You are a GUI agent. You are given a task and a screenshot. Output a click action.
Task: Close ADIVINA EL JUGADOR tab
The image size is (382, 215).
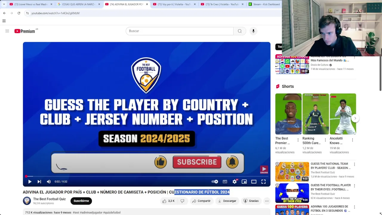pos(147,4)
